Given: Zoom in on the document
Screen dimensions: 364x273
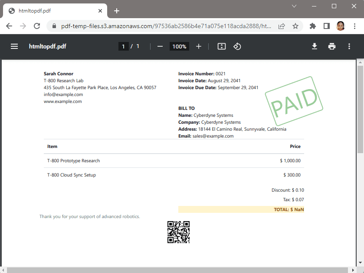Looking at the screenshot, I should 199,46.
